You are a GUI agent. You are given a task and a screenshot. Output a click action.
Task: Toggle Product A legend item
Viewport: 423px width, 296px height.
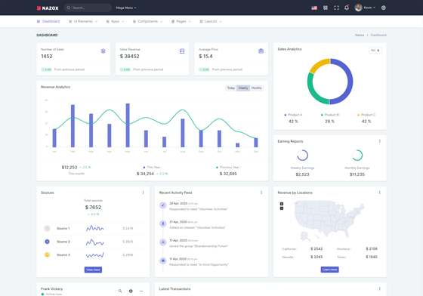coord(293,115)
